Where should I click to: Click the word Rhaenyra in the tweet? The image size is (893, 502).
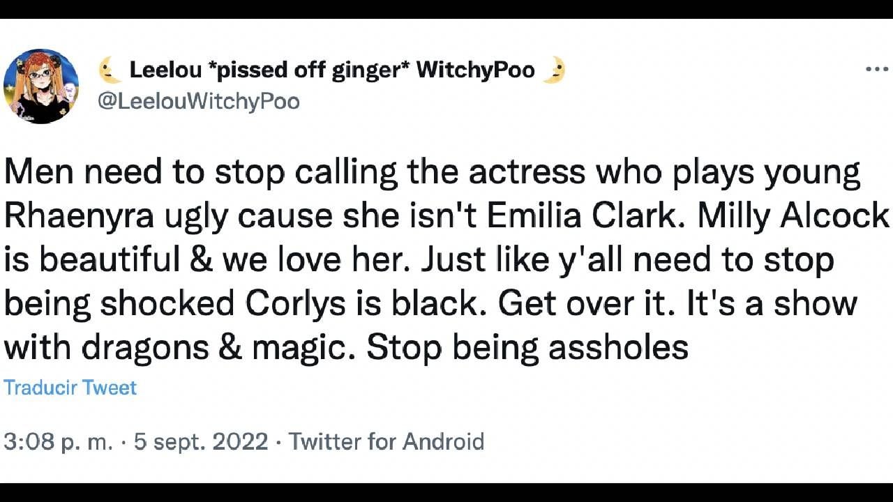click(80, 217)
